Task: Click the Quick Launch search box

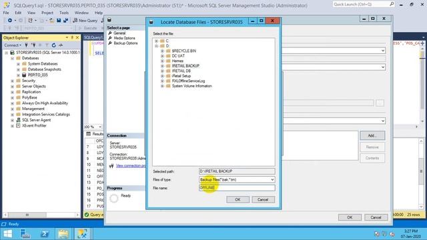Action: [x=364, y=4]
